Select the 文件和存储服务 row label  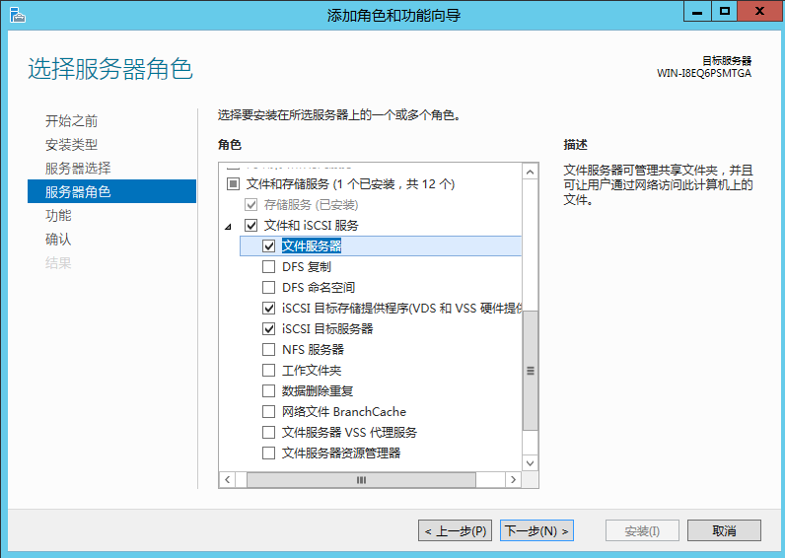pyautogui.click(x=350, y=184)
